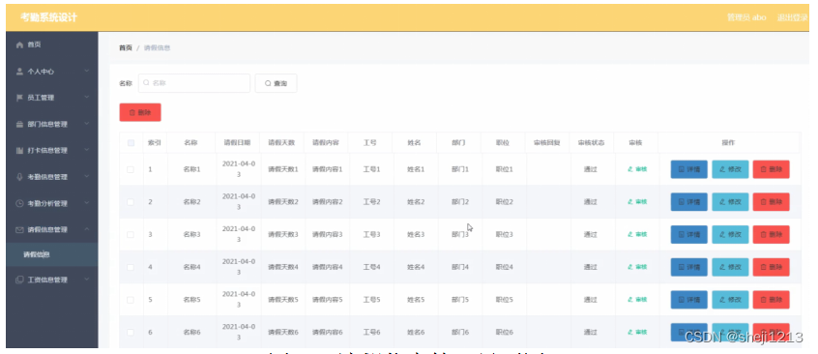The height and width of the screenshot is (354, 818).
Task: Click the 考勤系统设计 title
Action: 48,17
